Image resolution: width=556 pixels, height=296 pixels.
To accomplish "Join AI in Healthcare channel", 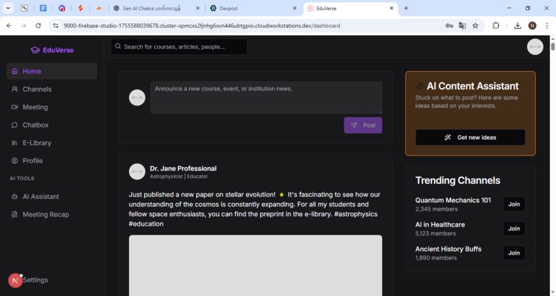I will point(514,229).
